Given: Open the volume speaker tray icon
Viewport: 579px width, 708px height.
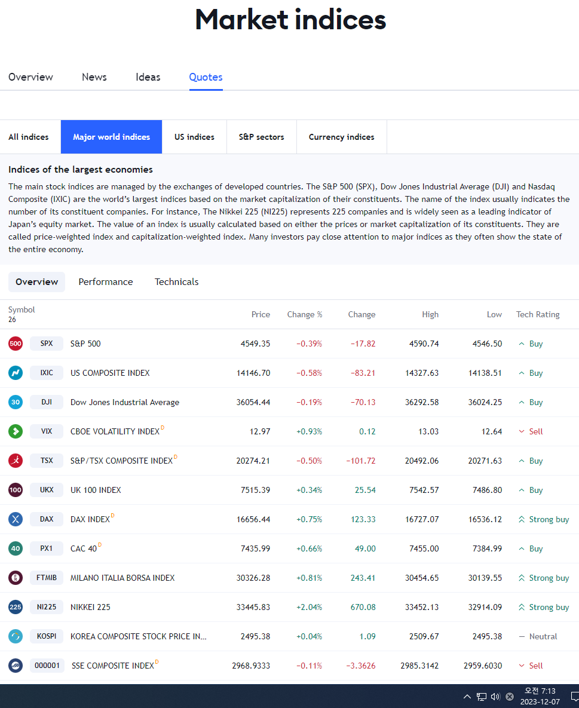Looking at the screenshot, I should pos(495,696).
